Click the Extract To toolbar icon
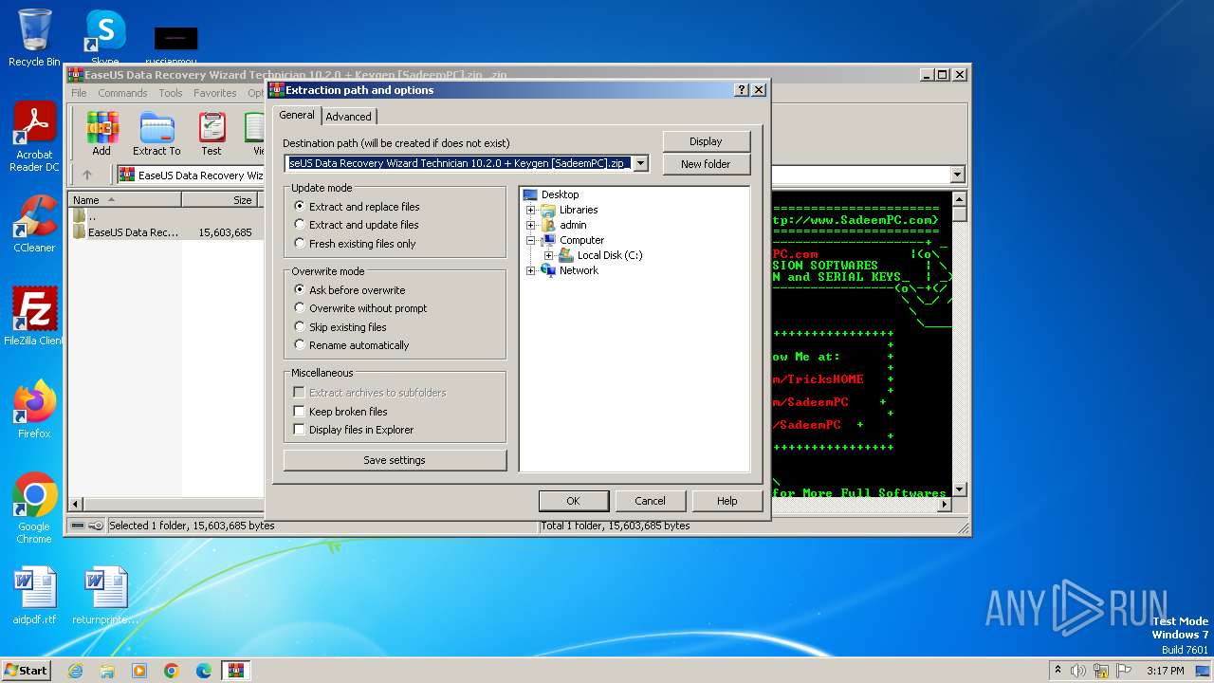The height and width of the screenshot is (683, 1214). click(x=156, y=133)
